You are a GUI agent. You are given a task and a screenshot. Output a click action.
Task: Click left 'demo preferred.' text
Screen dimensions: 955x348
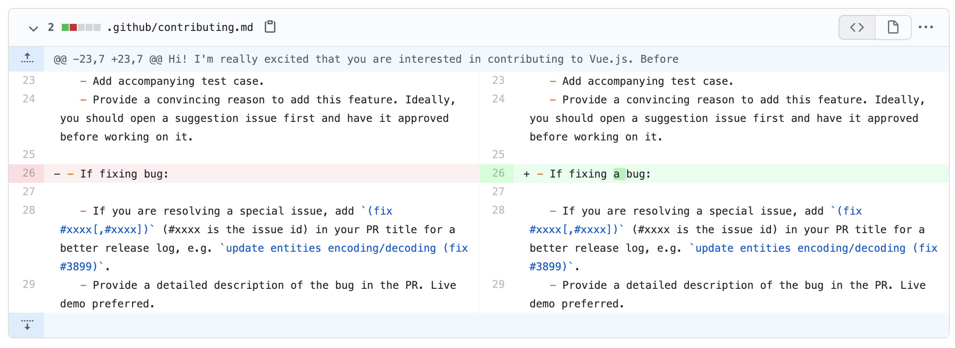point(107,304)
